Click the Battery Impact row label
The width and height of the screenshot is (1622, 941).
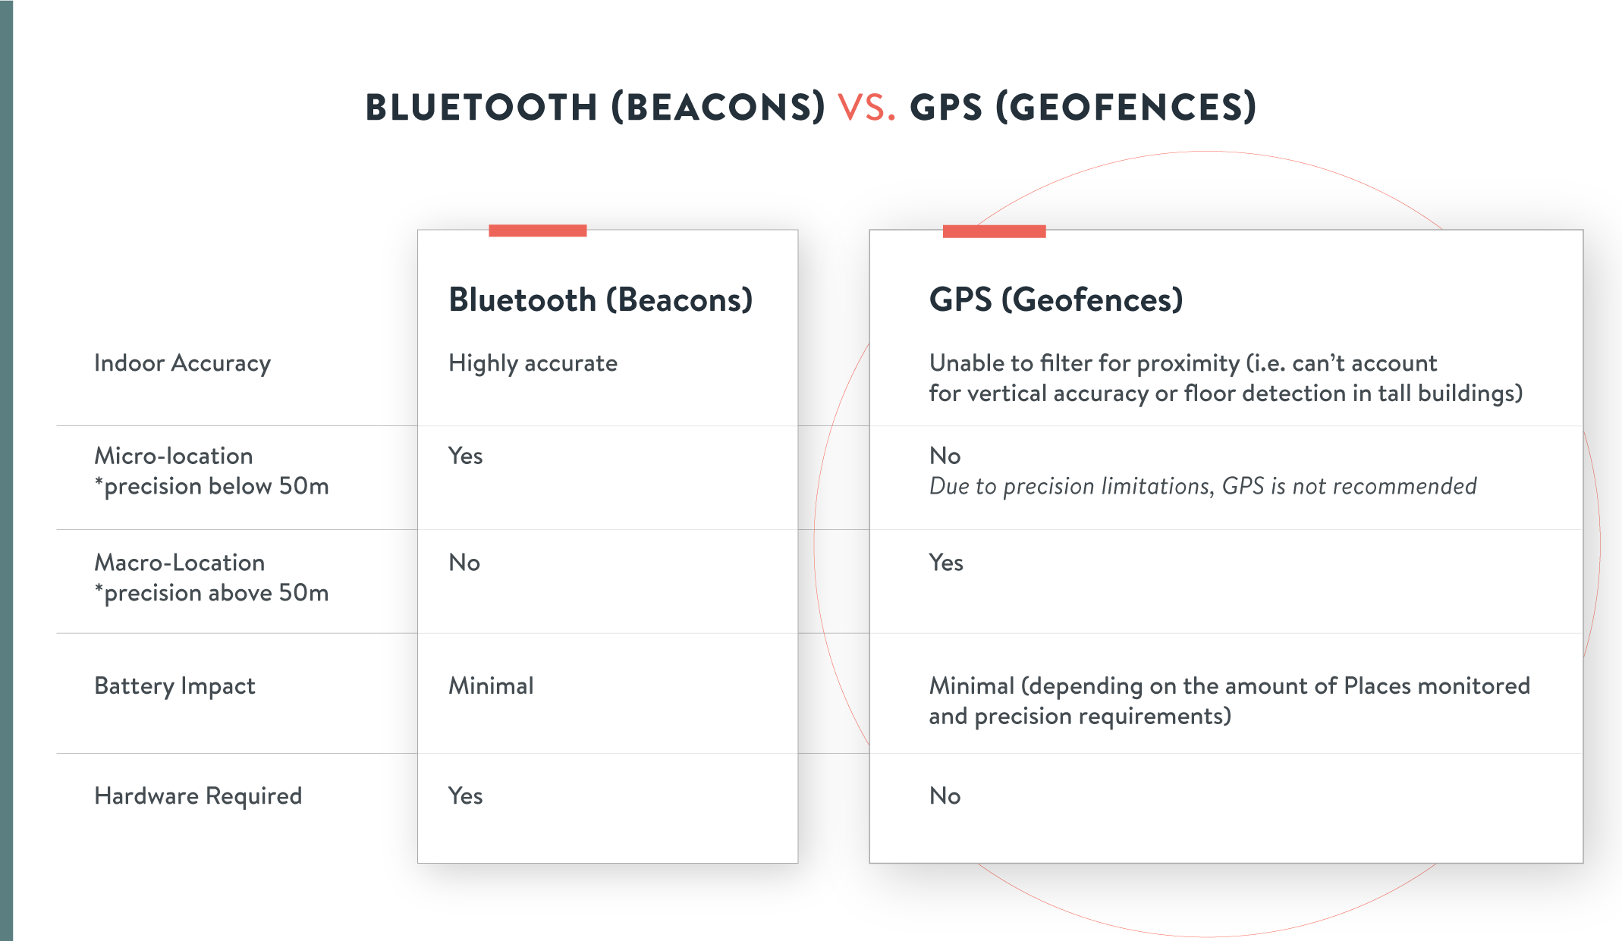(x=174, y=686)
